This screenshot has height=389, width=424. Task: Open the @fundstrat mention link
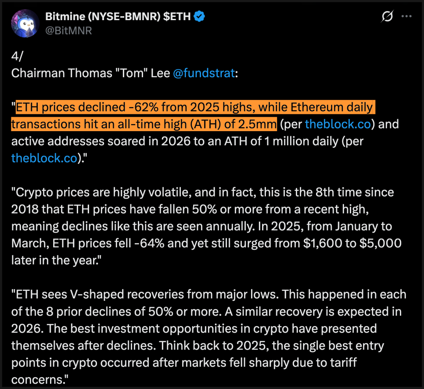[x=204, y=72]
